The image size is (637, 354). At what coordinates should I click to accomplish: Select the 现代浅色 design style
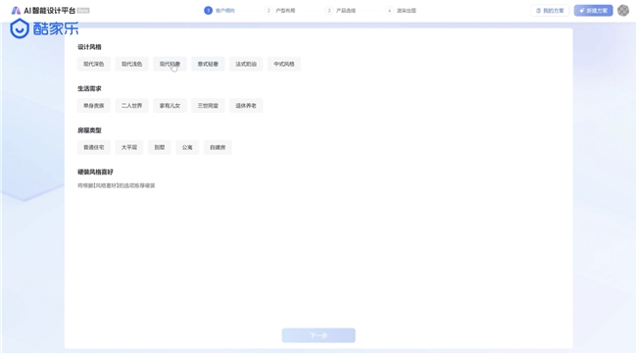pyautogui.click(x=131, y=64)
